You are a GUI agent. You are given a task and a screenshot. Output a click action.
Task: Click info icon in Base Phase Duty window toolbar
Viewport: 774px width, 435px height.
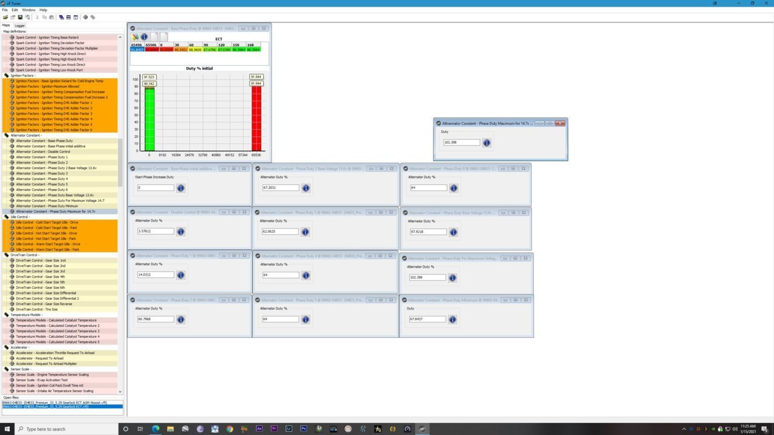[x=144, y=37]
